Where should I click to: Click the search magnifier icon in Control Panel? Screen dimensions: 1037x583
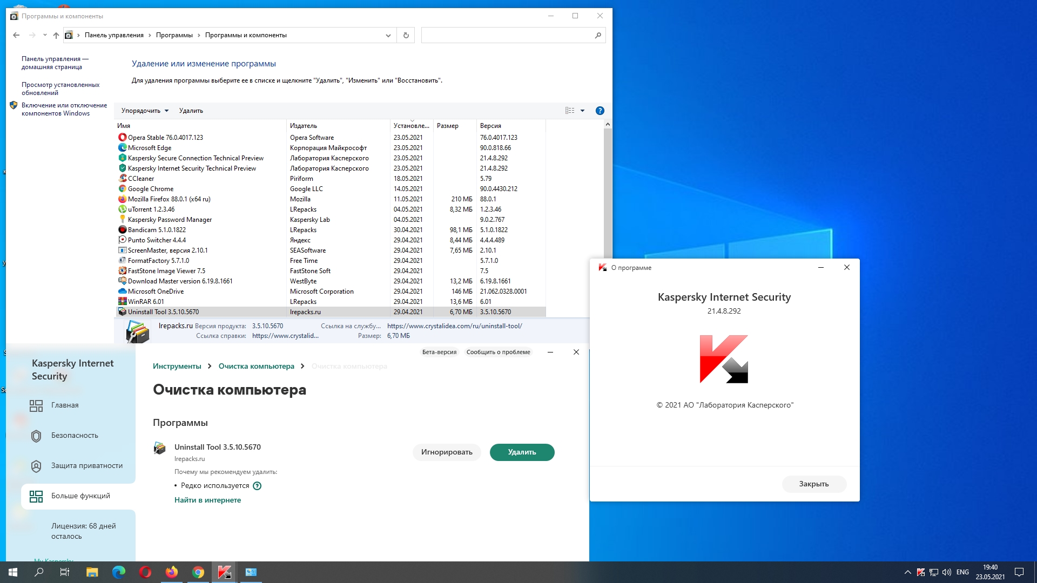tap(598, 35)
